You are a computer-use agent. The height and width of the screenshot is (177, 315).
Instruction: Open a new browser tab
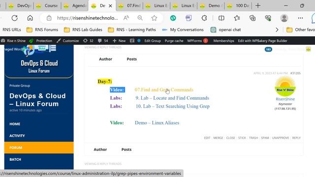[x=258, y=5]
